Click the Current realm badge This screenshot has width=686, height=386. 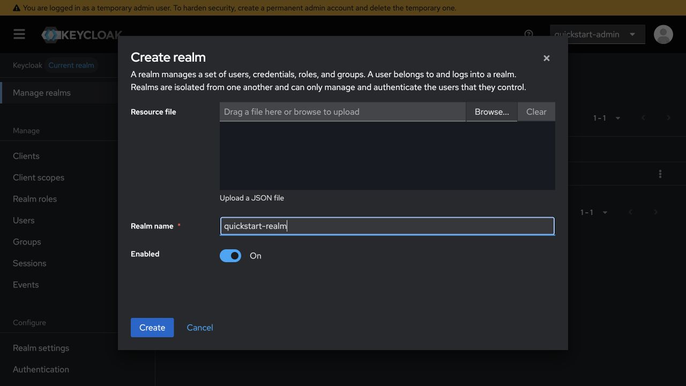point(71,65)
